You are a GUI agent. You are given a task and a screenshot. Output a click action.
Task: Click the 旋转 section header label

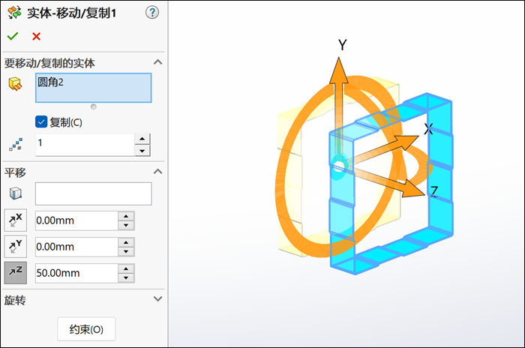15,301
